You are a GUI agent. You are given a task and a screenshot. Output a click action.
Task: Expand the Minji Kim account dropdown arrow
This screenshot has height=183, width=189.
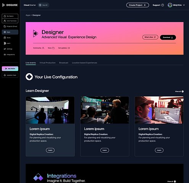point(184,5)
